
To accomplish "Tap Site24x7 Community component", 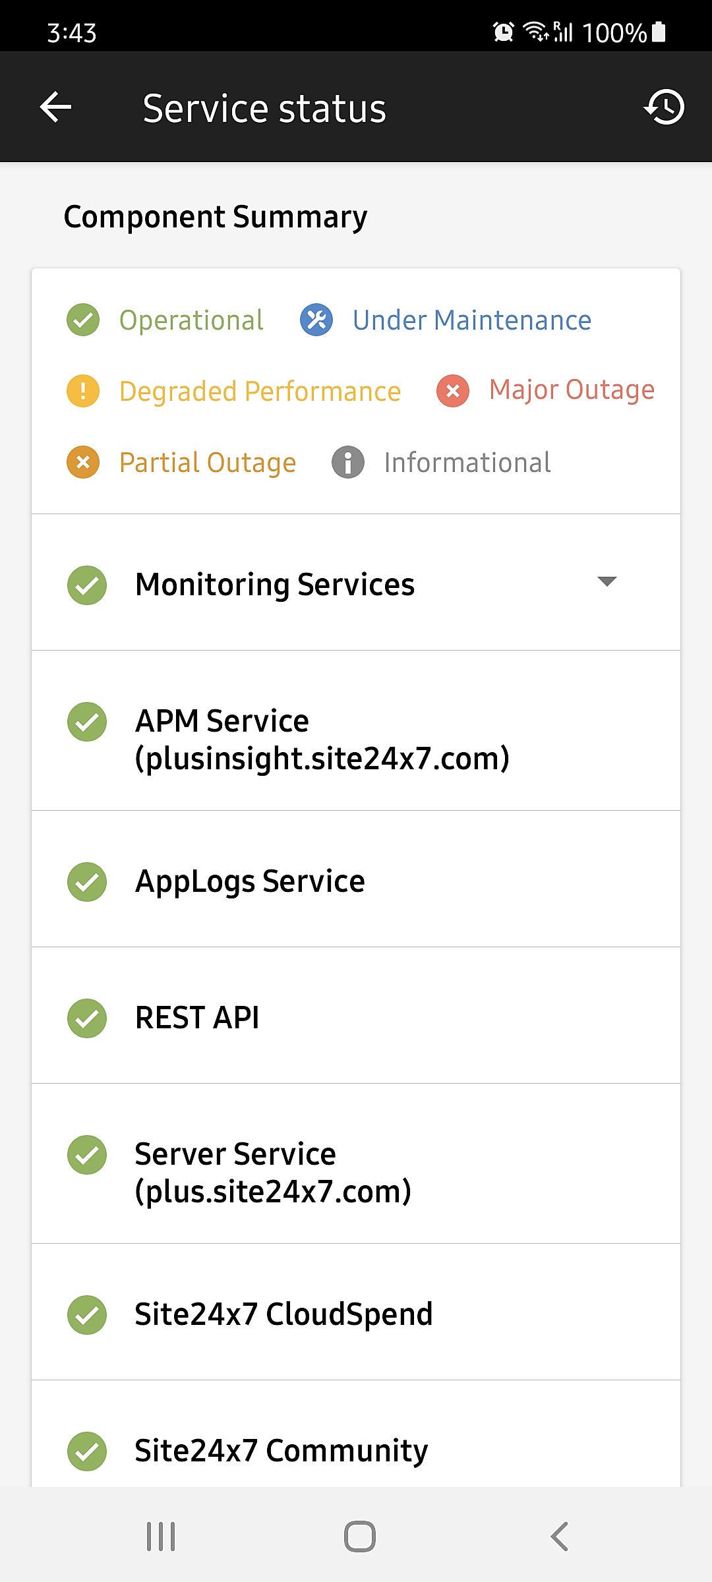I will click(282, 1450).
